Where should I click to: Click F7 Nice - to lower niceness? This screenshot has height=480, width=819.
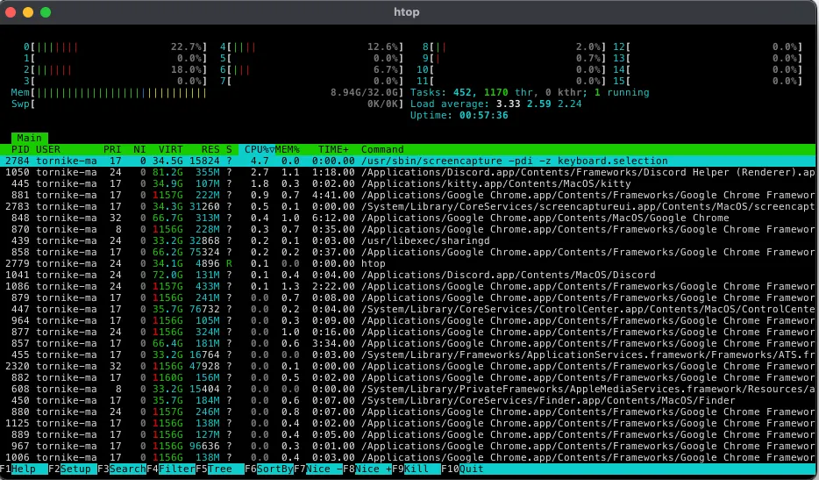(x=317, y=469)
